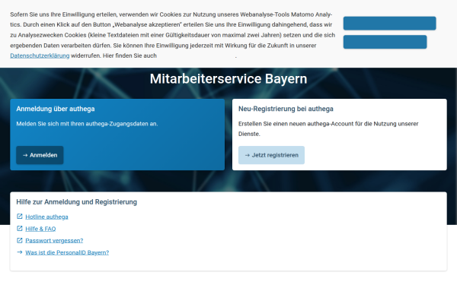Click text Melden Sie sich mit Ihren authega-Zugangsdaten an.
This screenshot has width=457, height=285.
pyautogui.click(x=87, y=124)
